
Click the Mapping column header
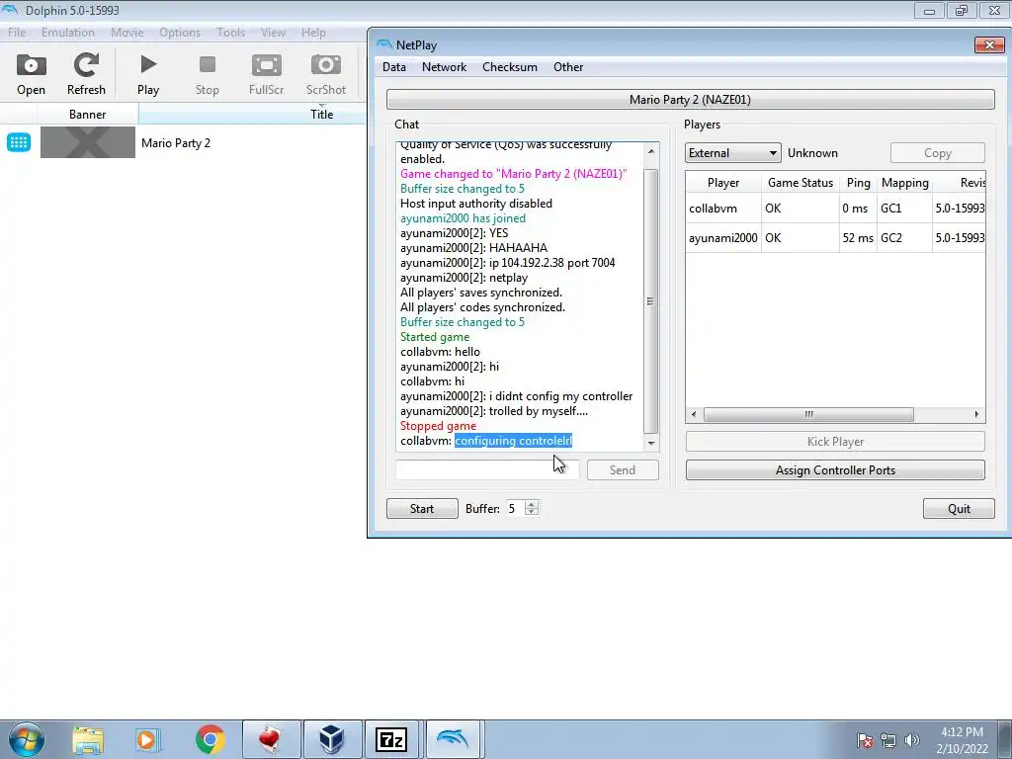click(905, 183)
